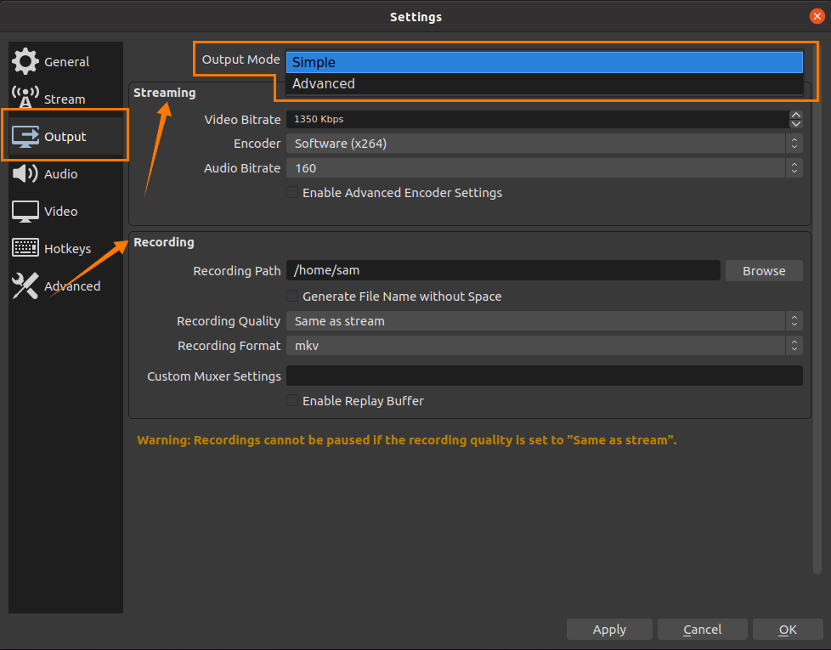Check Generate File Name without Space
Viewport: 831px width, 650px height.
tap(292, 296)
